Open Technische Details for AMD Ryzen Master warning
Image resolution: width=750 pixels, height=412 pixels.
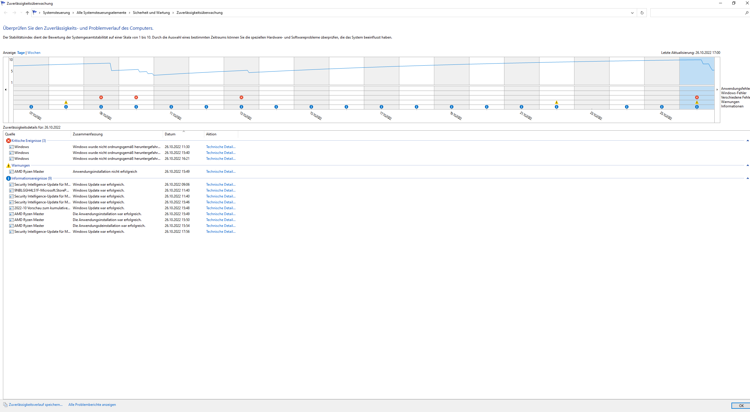pos(221,172)
